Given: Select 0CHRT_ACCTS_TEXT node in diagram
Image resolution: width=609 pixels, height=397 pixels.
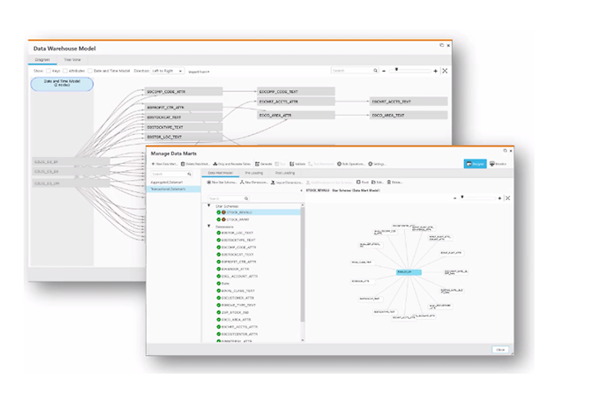Looking at the screenshot, I should [409, 101].
